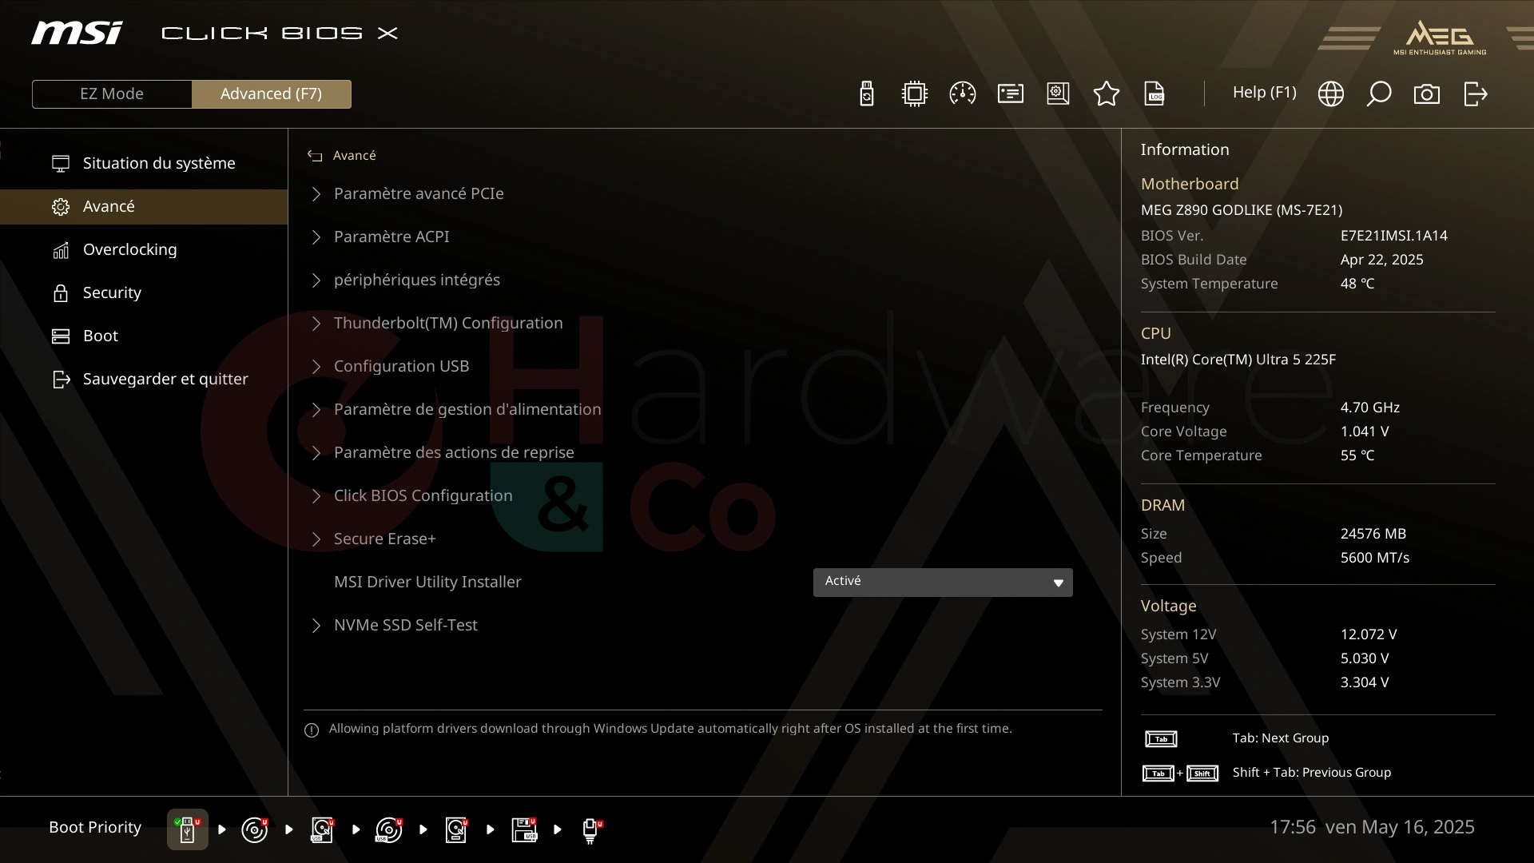Click Shift + Tab: Previous Group hint
The width and height of the screenshot is (1534, 863).
(1311, 773)
